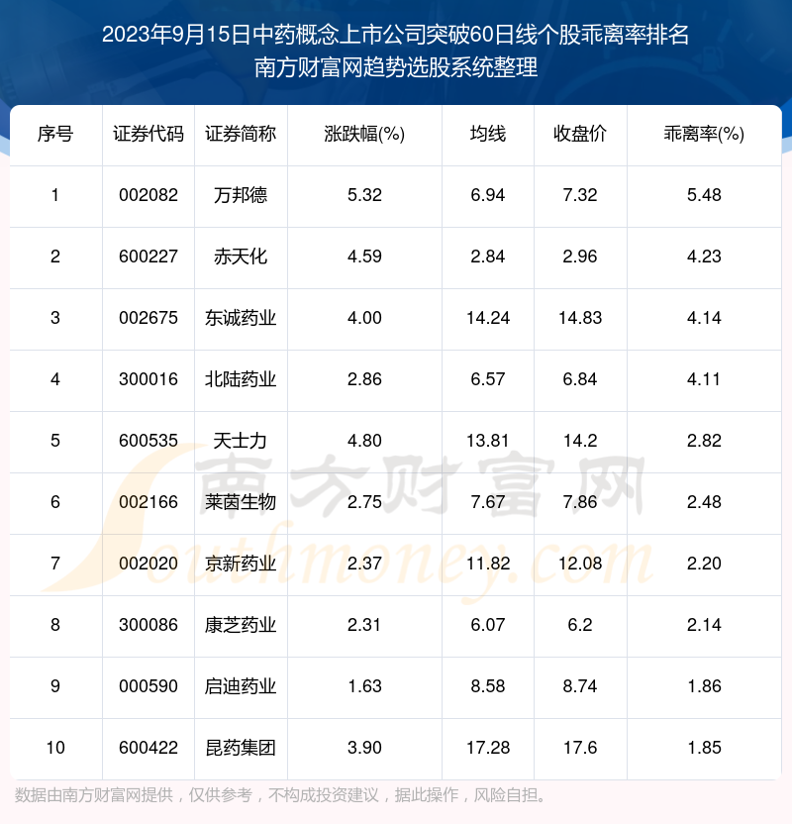Screen dimensions: 792x824
Task: Click 赤天化 deviation rate 4.23
Action: click(x=704, y=257)
